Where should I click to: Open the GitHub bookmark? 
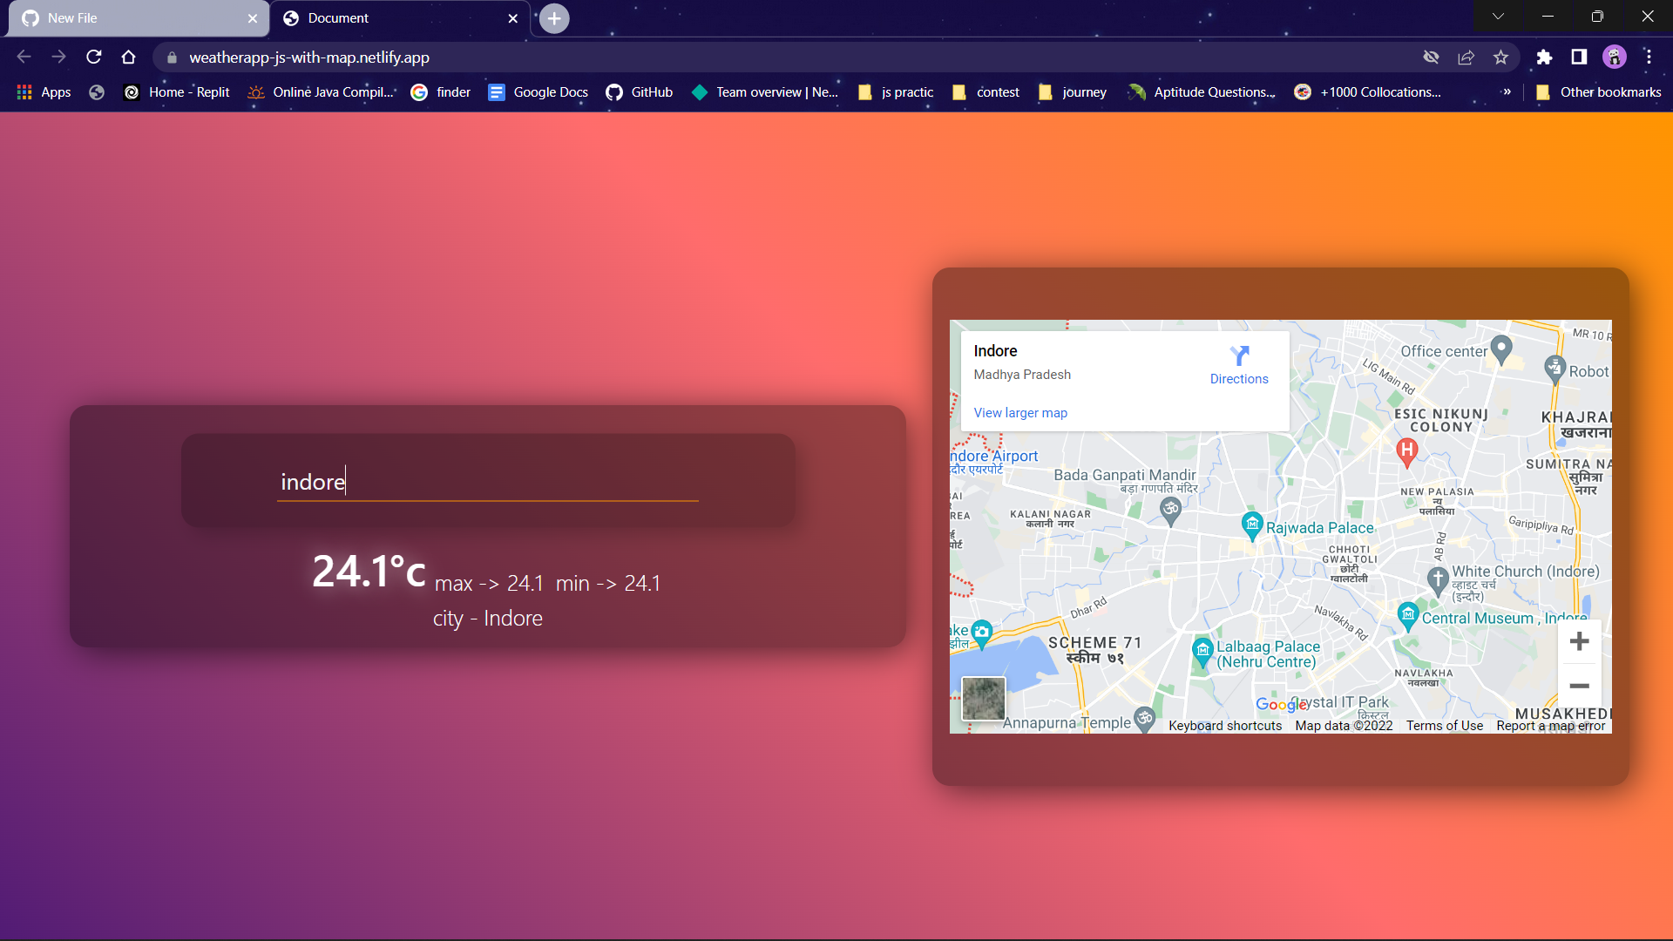640,91
